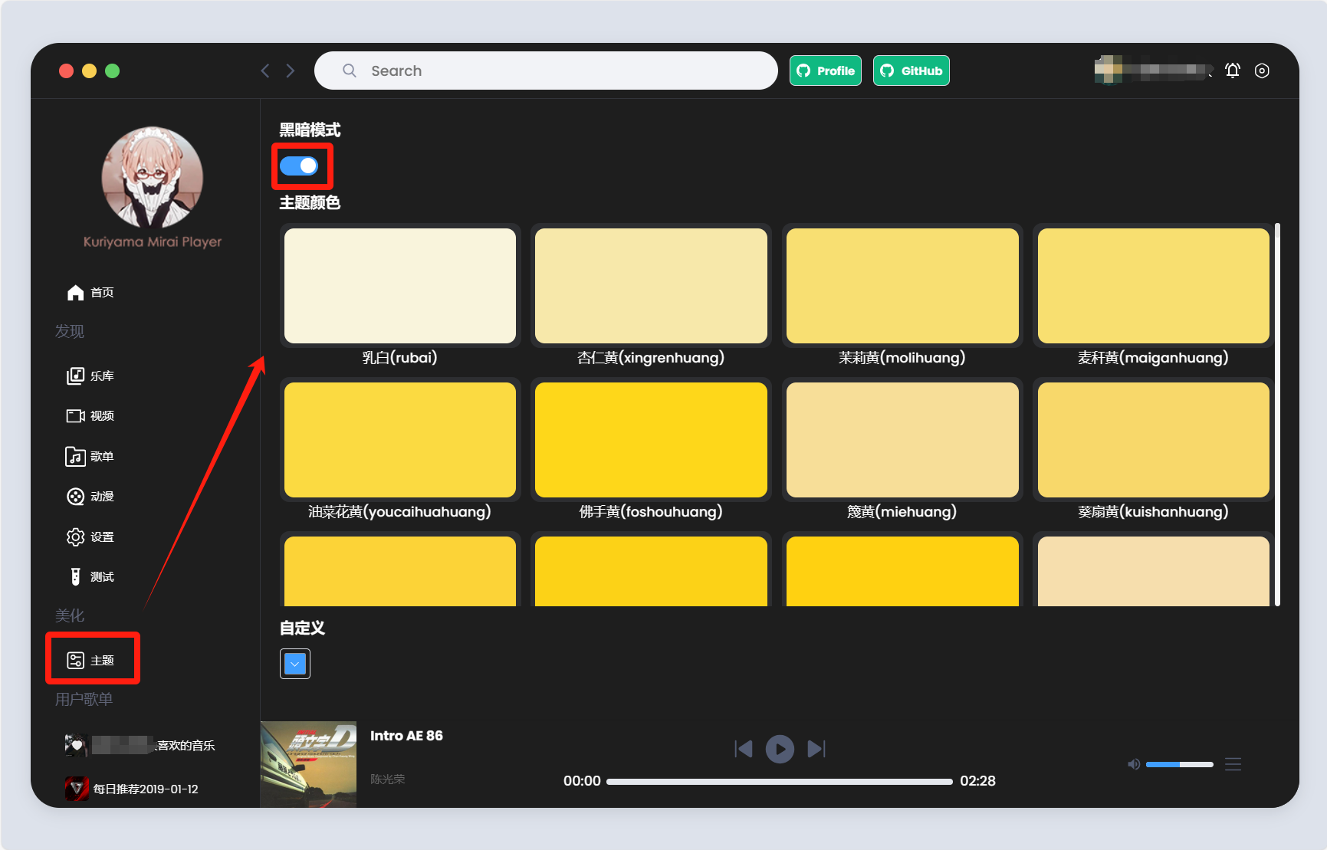Image resolution: width=1327 pixels, height=850 pixels.
Task: Toggle the 黑暗模式 dark mode switch
Action: 299,166
